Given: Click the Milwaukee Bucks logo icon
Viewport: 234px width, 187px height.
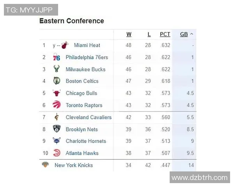Looking at the screenshot, I should [x=57, y=69].
